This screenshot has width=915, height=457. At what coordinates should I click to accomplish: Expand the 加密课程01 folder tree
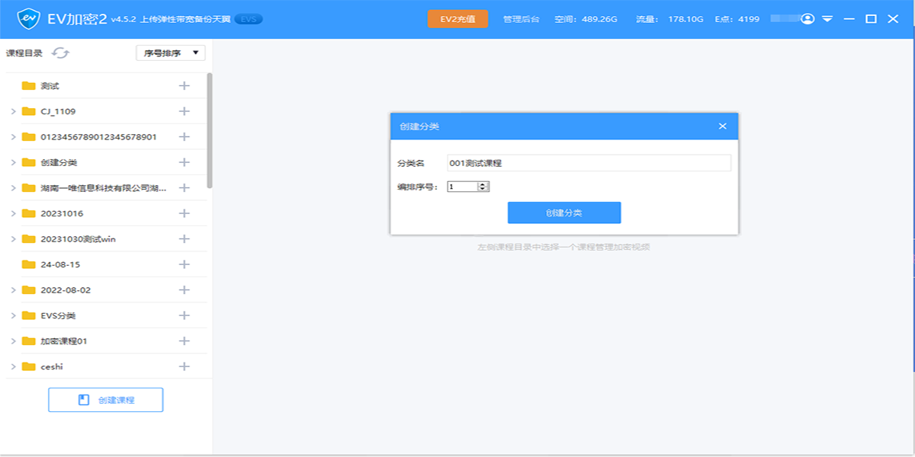click(13, 341)
